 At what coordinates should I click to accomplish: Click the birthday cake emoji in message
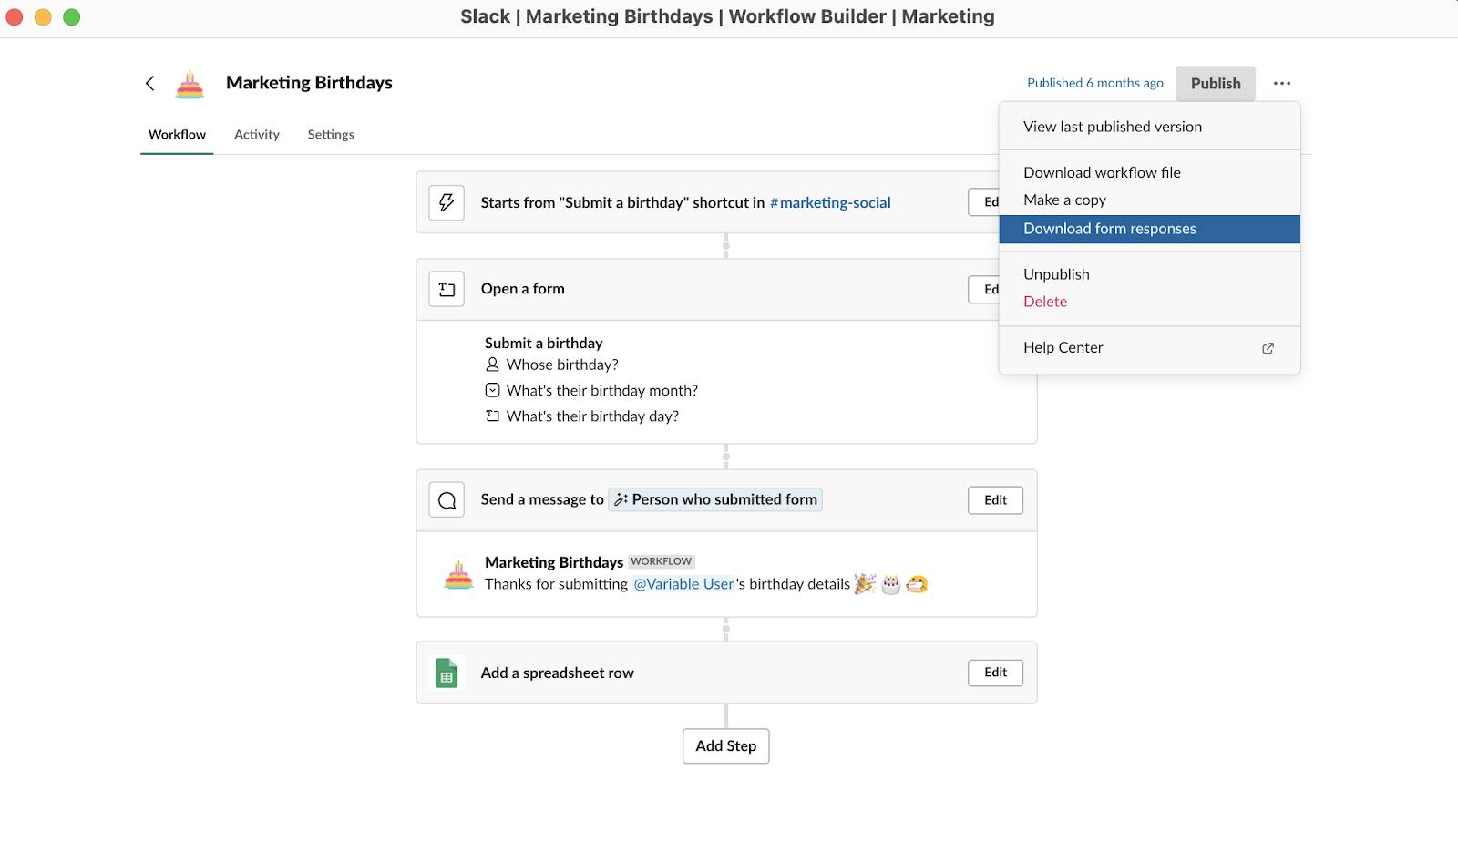pos(891,584)
